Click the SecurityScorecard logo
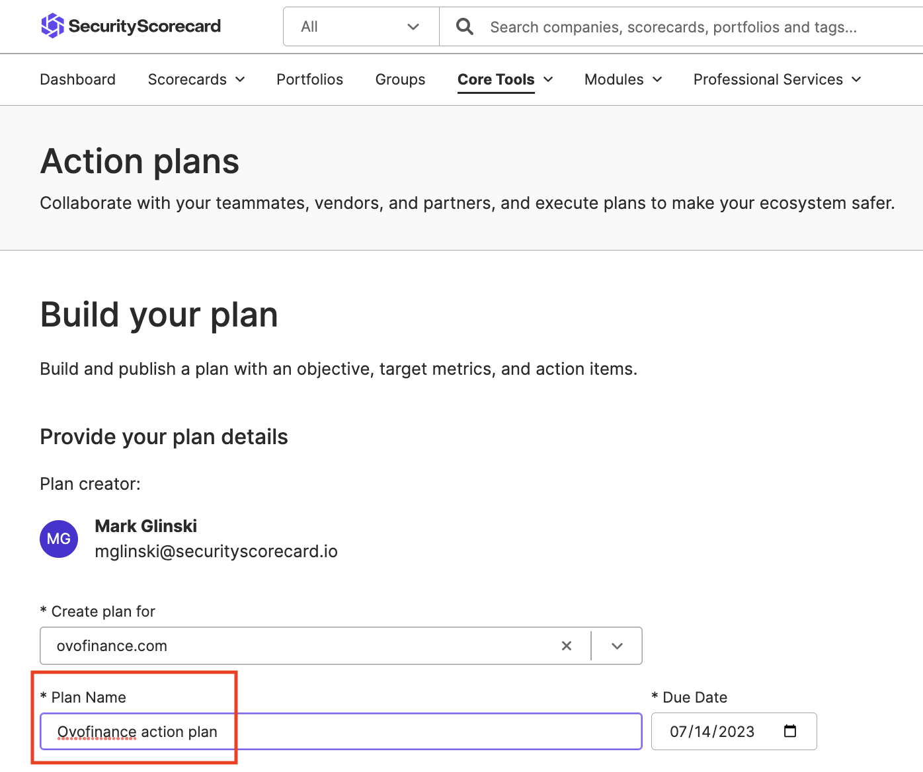The height and width of the screenshot is (772, 923). (x=131, y=26)
